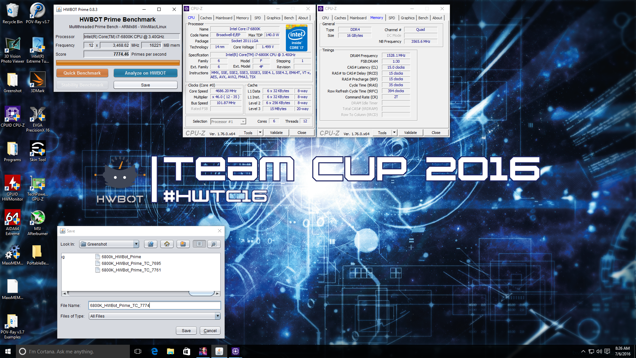Click Analyze on HWBOT button
This screenshot has height=358, width=636.
click(x=145, y=73)
